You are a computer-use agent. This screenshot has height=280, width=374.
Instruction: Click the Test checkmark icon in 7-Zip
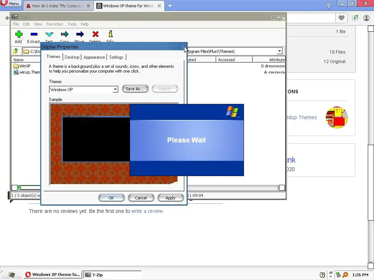click(x=49, y=34)
